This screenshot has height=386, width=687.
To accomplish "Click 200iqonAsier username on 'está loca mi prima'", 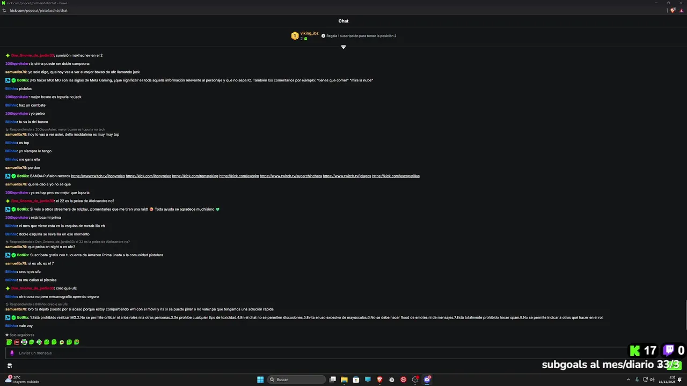I will [x=17, y=218].
